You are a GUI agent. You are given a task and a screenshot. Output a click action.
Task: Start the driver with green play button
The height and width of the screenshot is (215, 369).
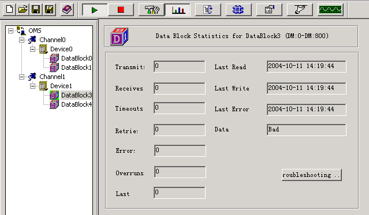[x=95, y=10]
